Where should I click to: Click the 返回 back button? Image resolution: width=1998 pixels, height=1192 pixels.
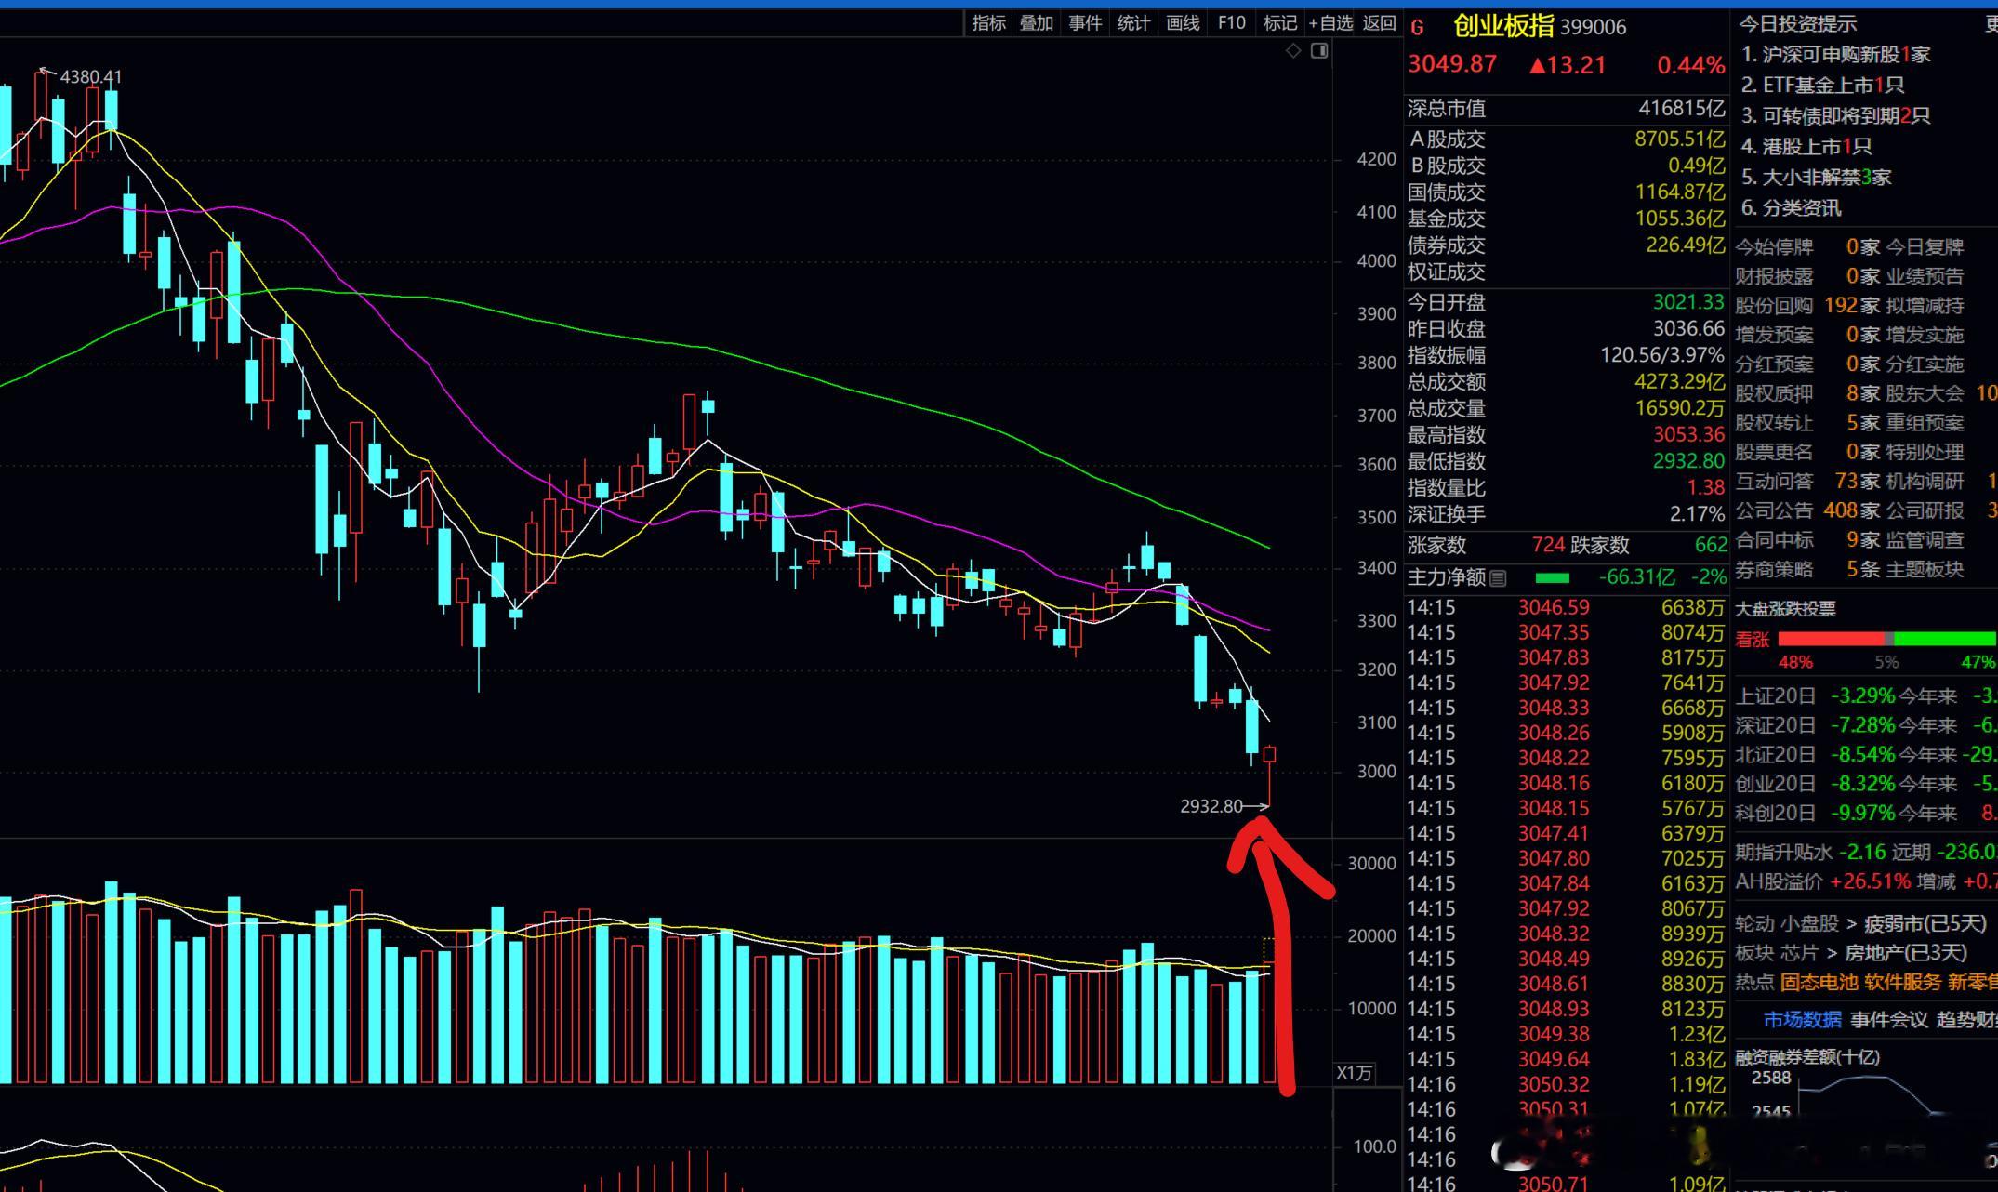point(1380,23)
